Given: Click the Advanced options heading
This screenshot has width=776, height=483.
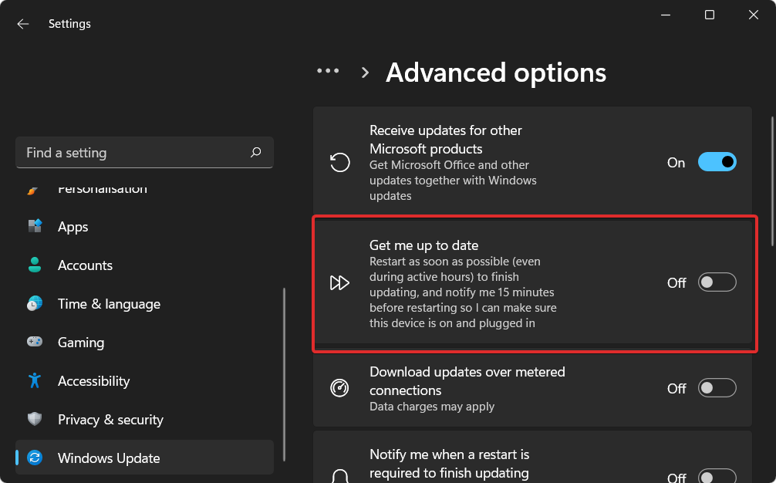Looking at the screenshot, I should (x=496, y=73).
